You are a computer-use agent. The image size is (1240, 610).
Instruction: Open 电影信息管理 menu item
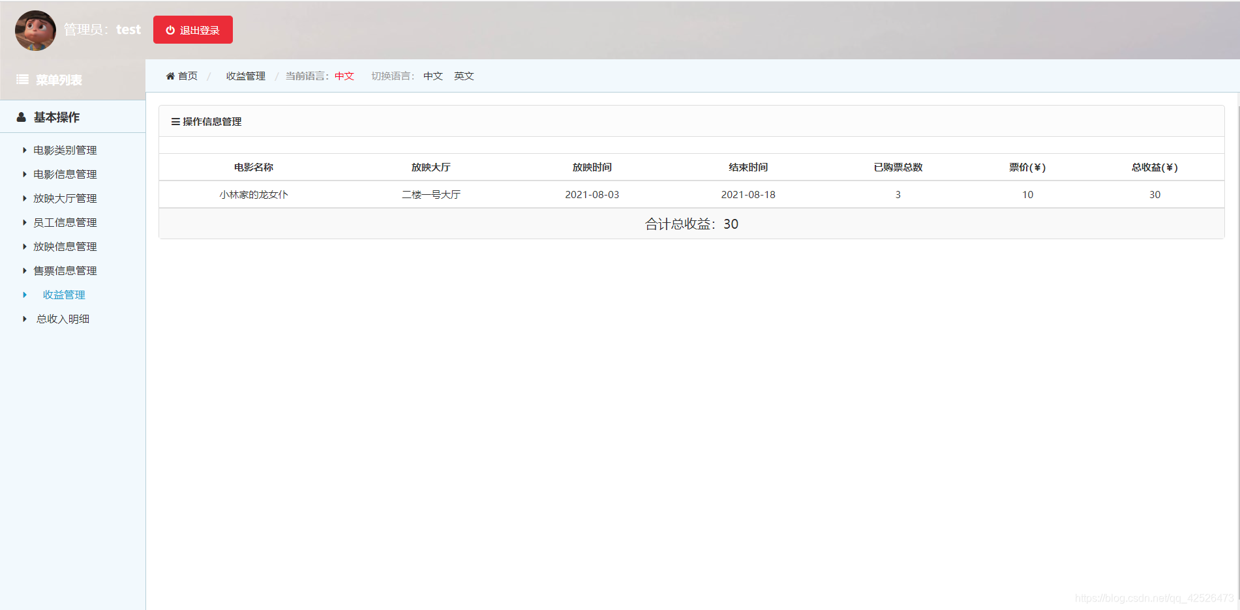65,175
